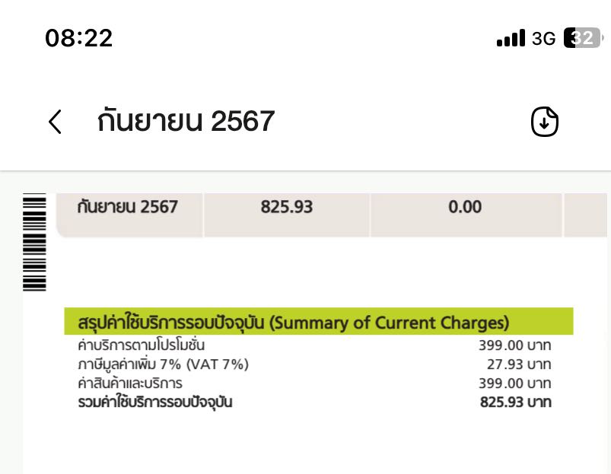Tap the bold 825.93 บาท total amount
The width and height of the screenshot is (611, 474).
(515, 402)
